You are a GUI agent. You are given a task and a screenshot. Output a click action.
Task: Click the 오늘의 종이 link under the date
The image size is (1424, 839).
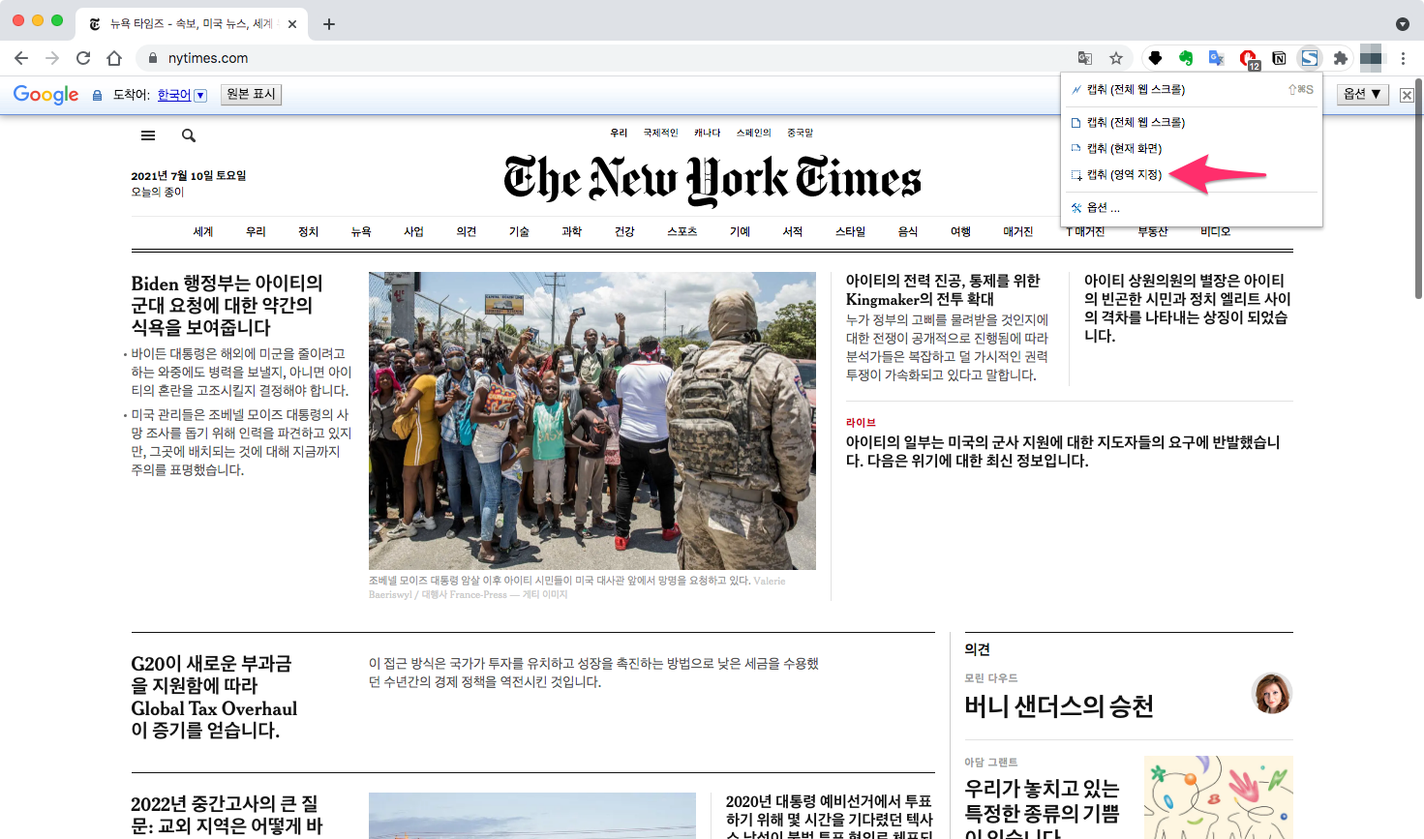pyautogui.click(x=158, y=192)
